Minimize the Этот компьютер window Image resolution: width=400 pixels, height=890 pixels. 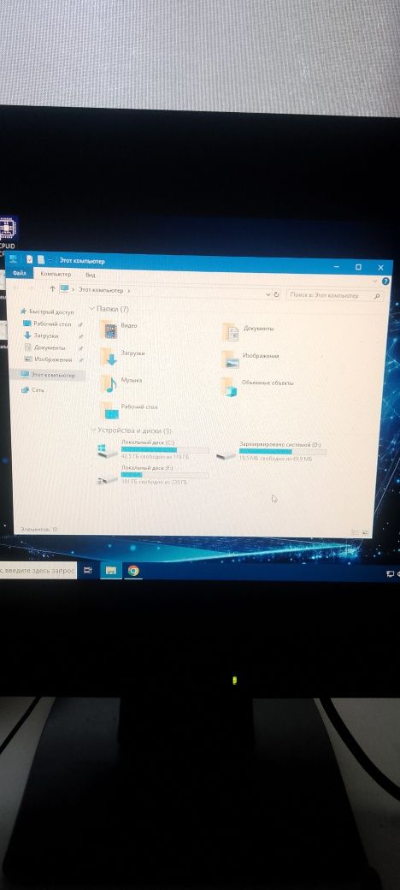[x=337, y=265]
